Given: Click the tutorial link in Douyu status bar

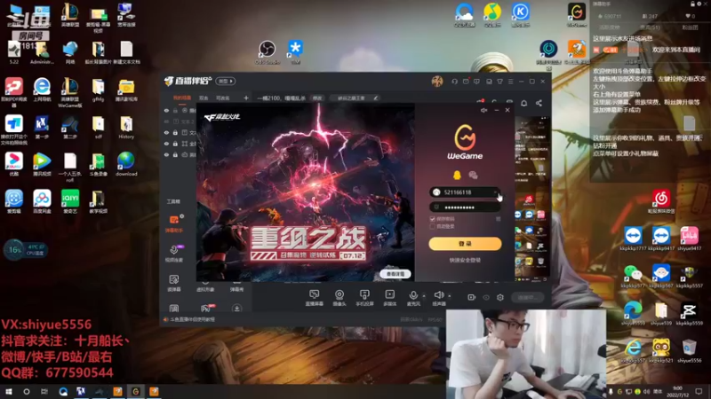Looking at the screenshot, I should (x=193, y=319).
